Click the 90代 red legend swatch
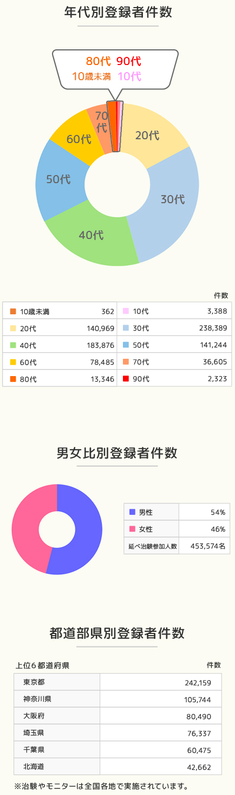Image resolution: width=235 pixels, height=795 pixels. [x=126, y=378]
